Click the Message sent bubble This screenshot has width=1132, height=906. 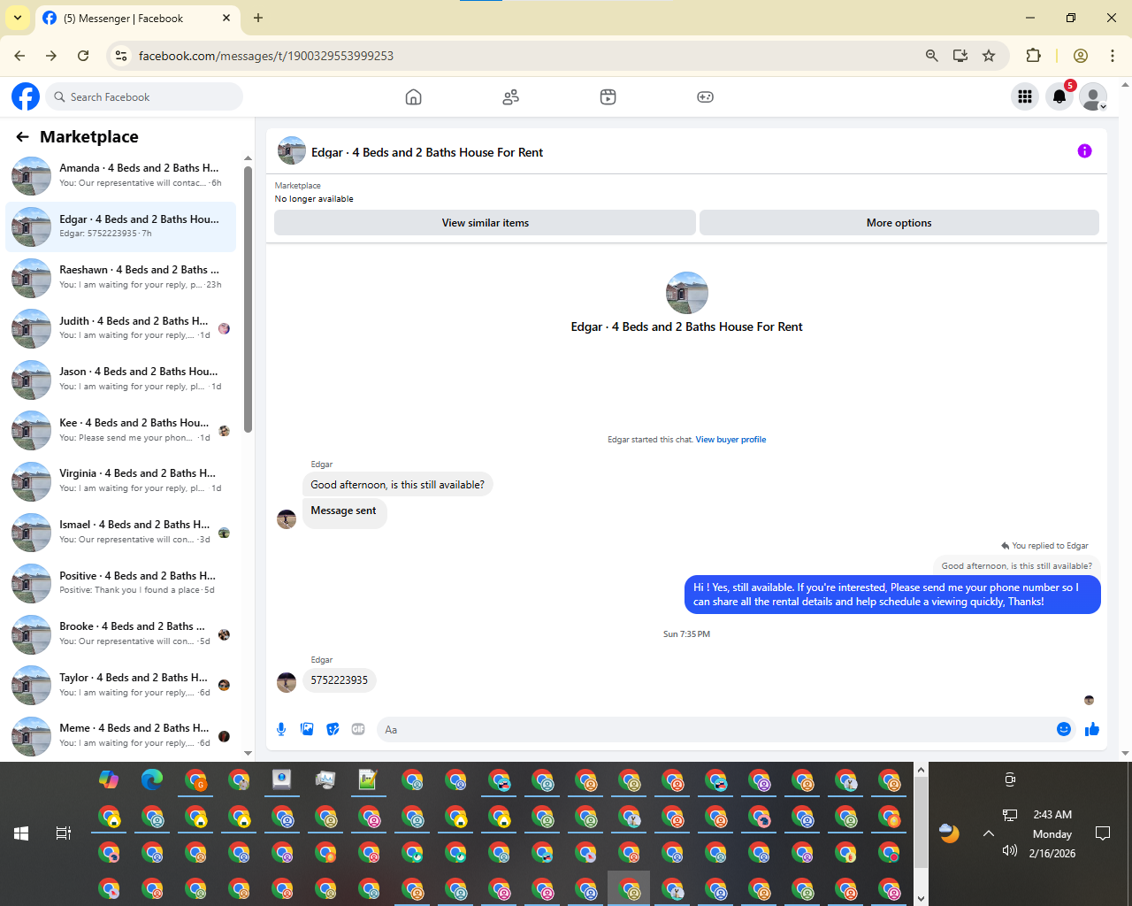point(344,511)
